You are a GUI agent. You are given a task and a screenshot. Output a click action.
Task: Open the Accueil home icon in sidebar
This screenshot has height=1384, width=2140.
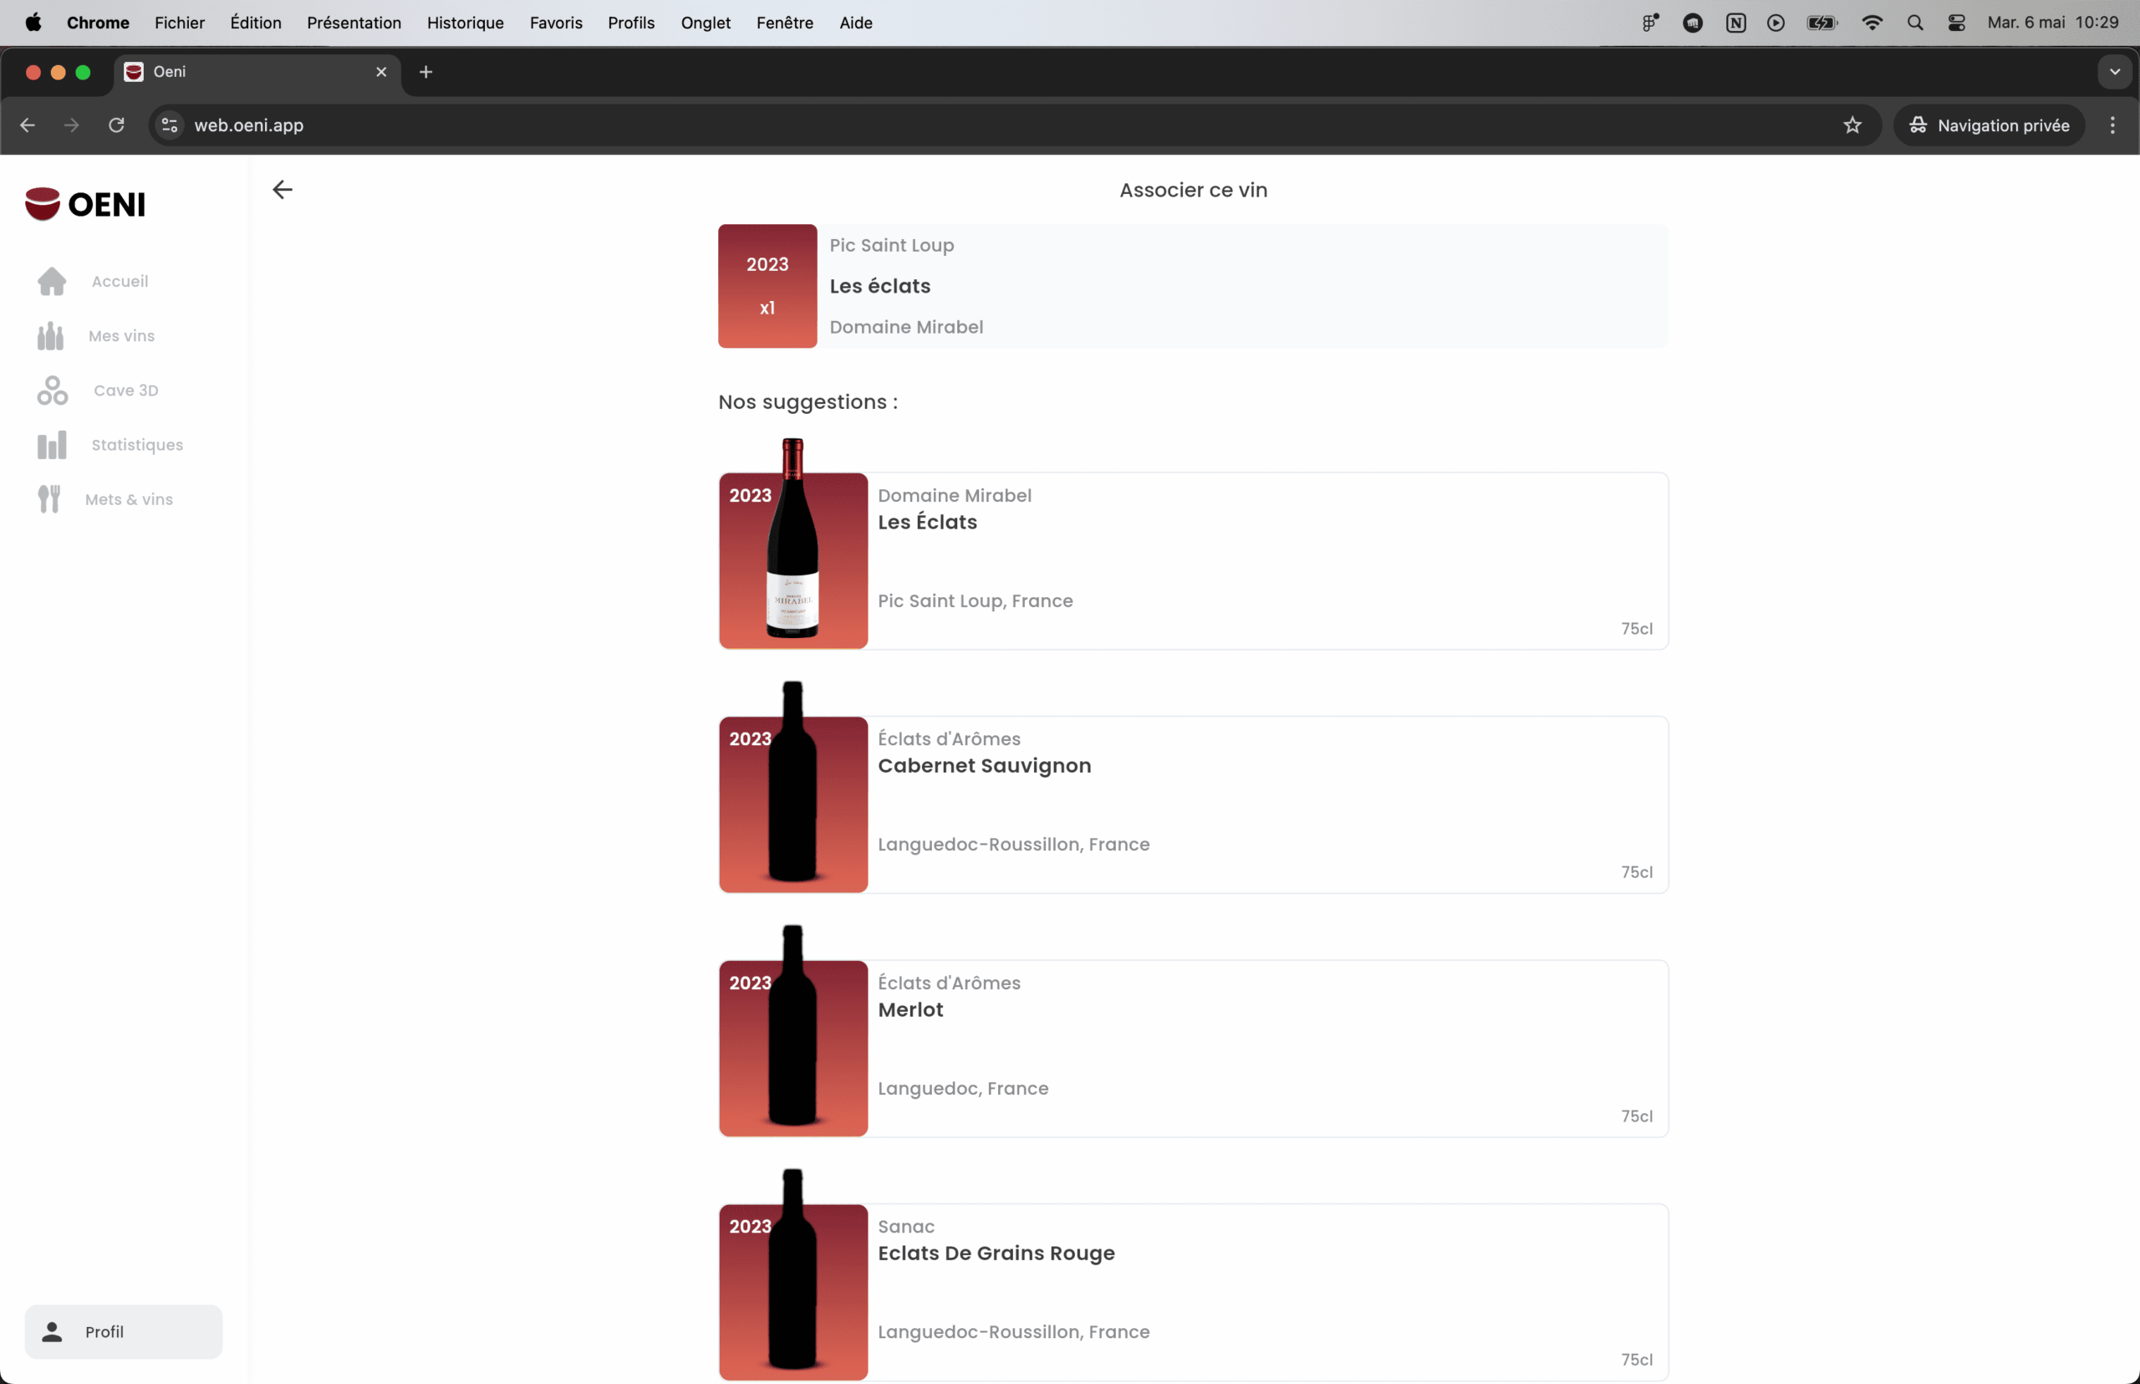click(x=52, y=281)
